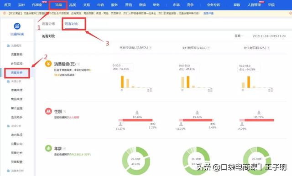
Task: Open the 店铺来源 sidebar item
Action: [16, 90]
